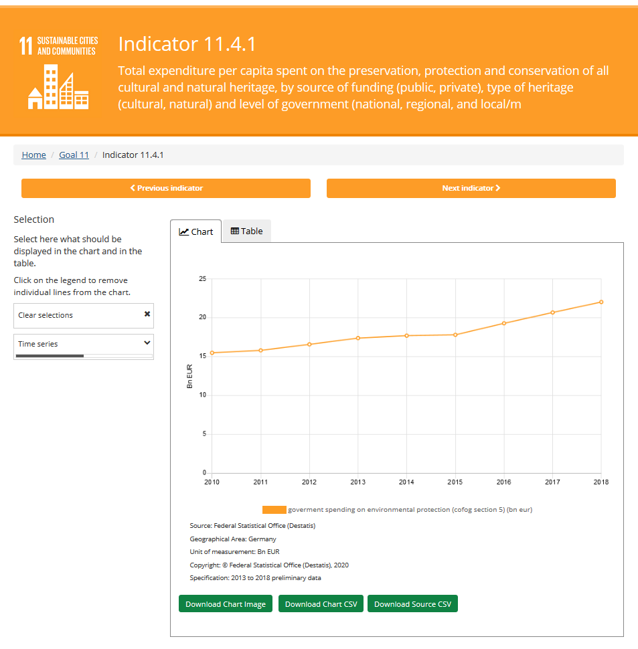Click the chevron right of Next indicator
This screenshot has height=649, width=638.
tap(498, 188)
